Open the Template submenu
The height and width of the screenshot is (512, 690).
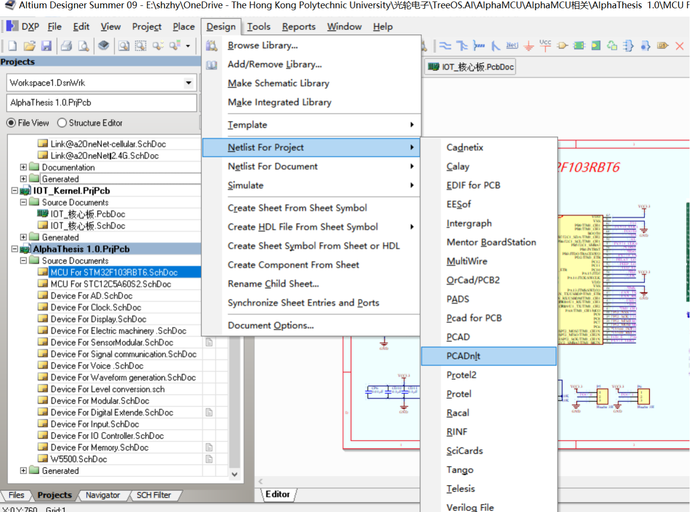point(311,125)
